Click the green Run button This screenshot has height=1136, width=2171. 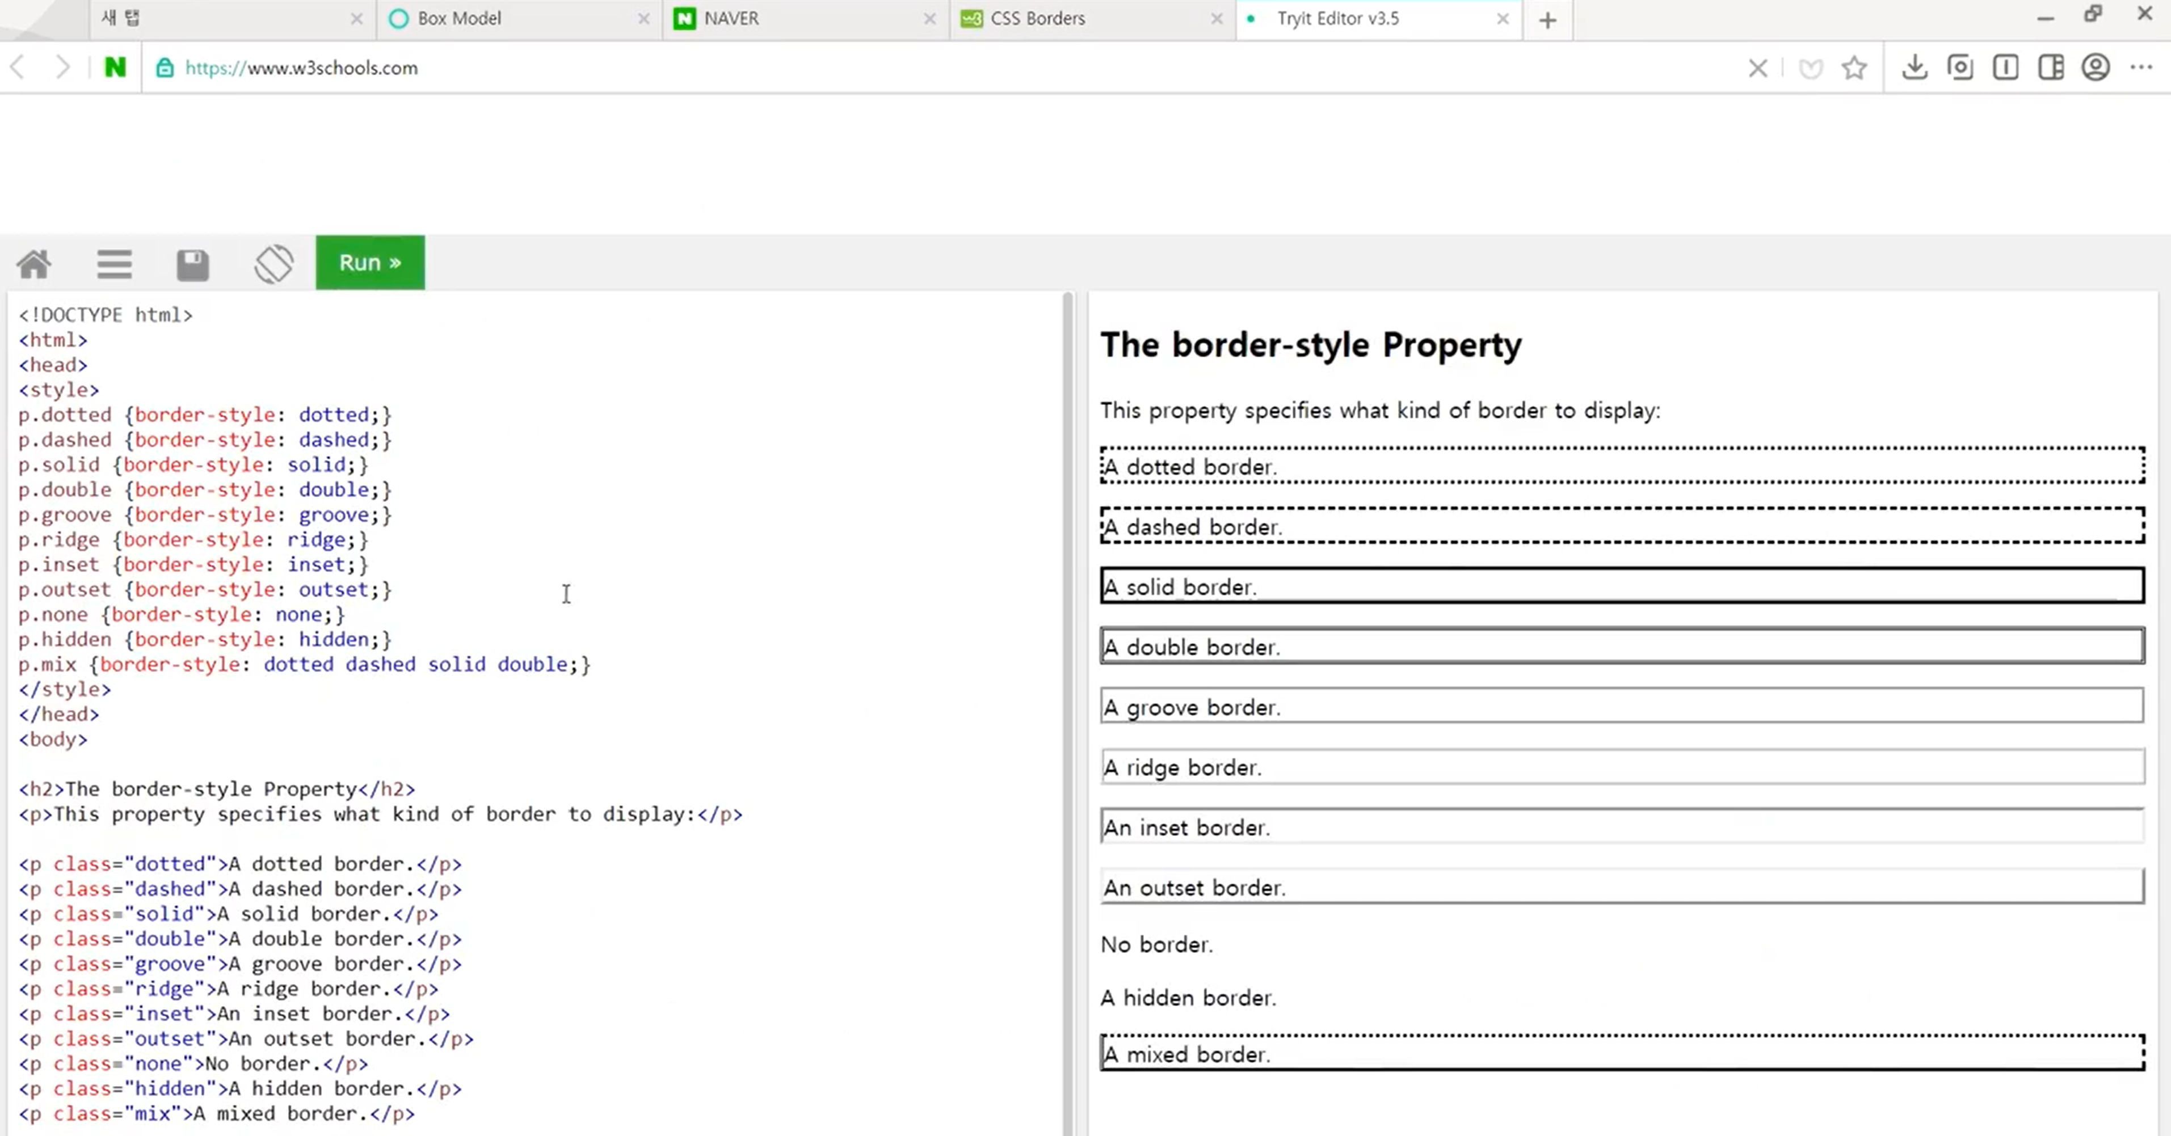370,263
